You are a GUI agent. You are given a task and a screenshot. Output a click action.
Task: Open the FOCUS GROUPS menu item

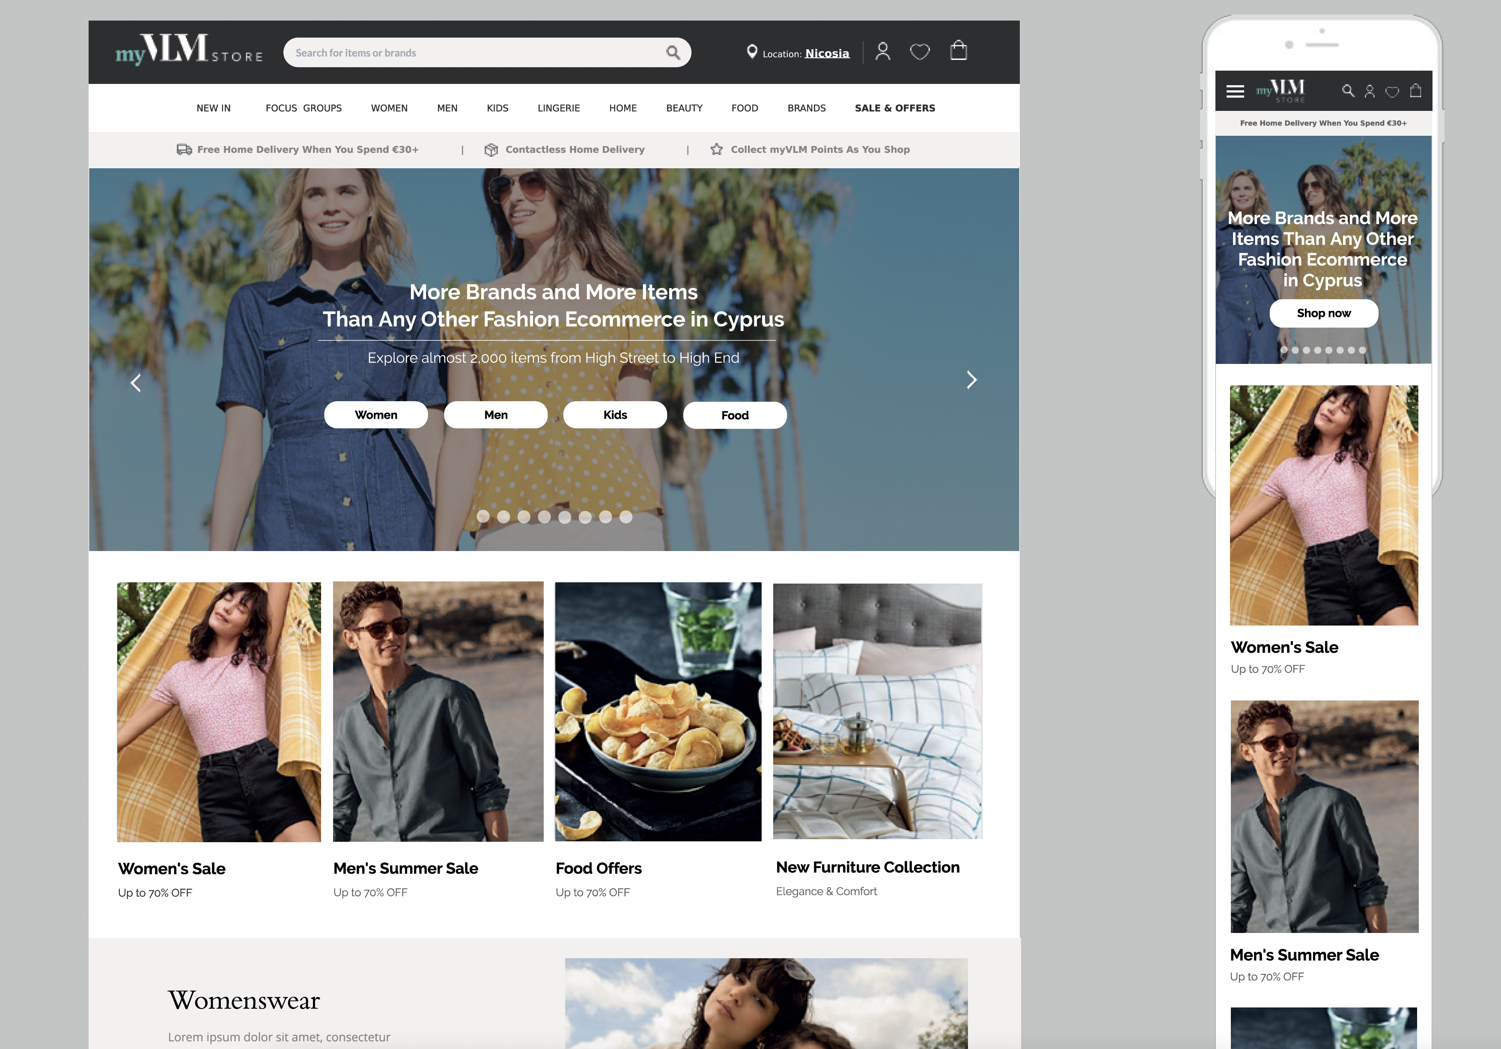tap(304, 108)
